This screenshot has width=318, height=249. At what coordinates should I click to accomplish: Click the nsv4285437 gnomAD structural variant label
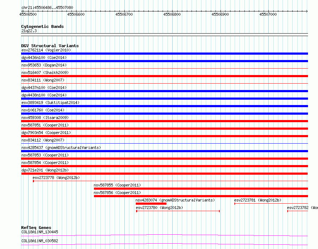[x=61, y=148]
